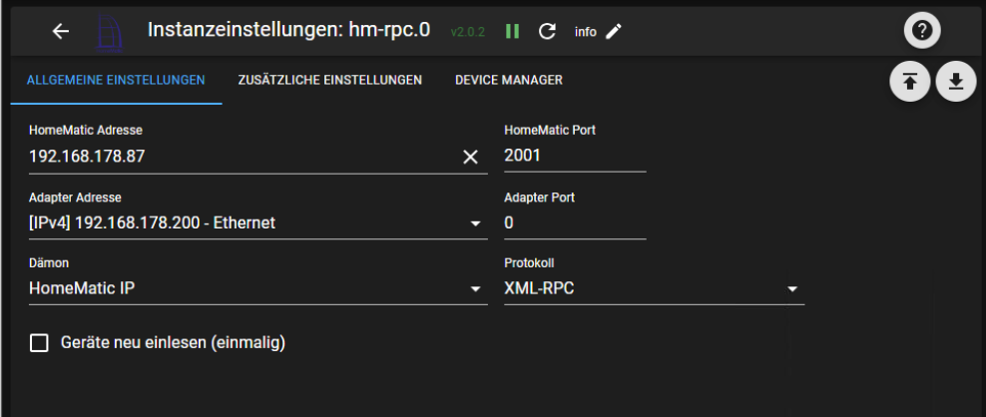This screenshot has height=417, width=986.
Task: Click the info log level label
Action: tap(586, 32)
